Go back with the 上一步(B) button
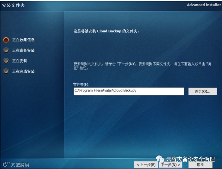The width and height of the screenshot is (222, 169). 146,165
